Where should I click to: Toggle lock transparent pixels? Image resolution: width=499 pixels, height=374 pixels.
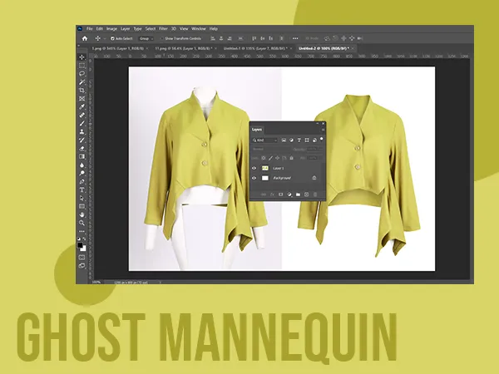263,158
